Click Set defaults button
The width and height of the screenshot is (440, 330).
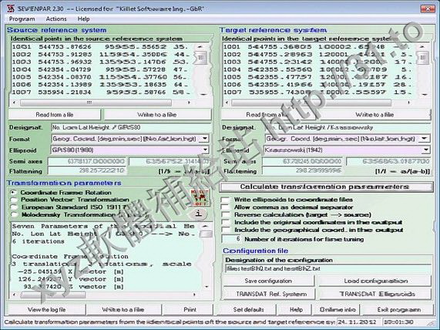coord(249,309)
